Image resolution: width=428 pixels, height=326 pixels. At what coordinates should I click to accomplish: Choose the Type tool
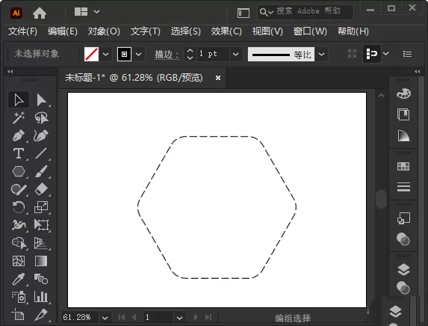(x=19, y=153)
